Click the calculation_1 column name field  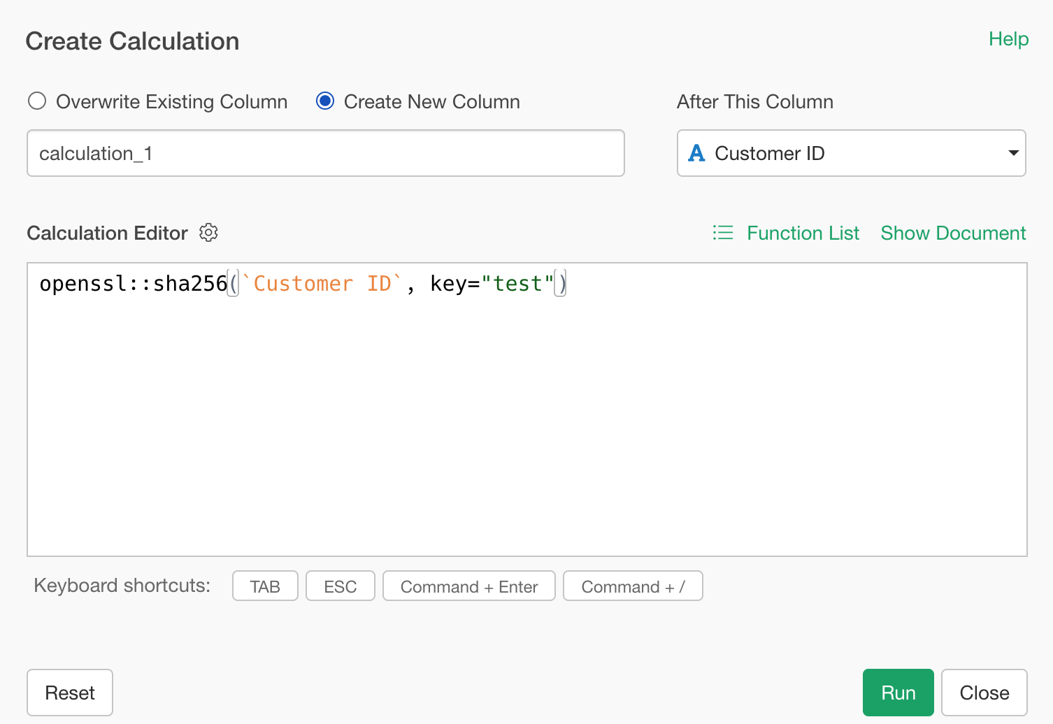point(325,153)
